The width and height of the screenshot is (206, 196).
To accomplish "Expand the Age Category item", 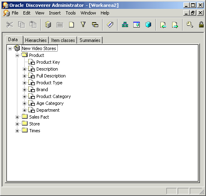I will point(24,103).
